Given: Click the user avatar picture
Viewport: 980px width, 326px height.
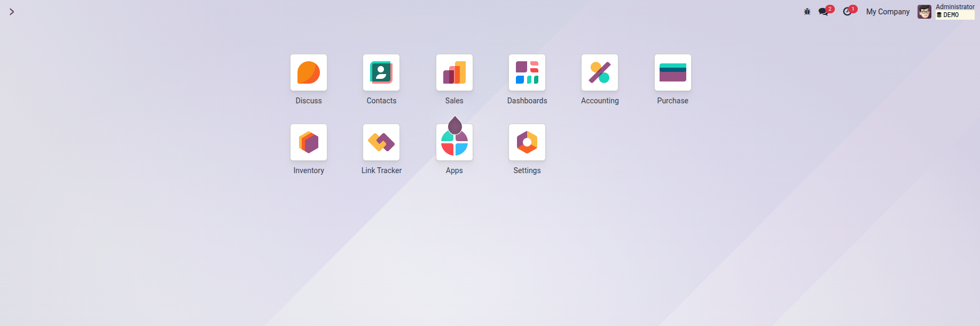Looking at the screenshot, I should click(924, 12).
